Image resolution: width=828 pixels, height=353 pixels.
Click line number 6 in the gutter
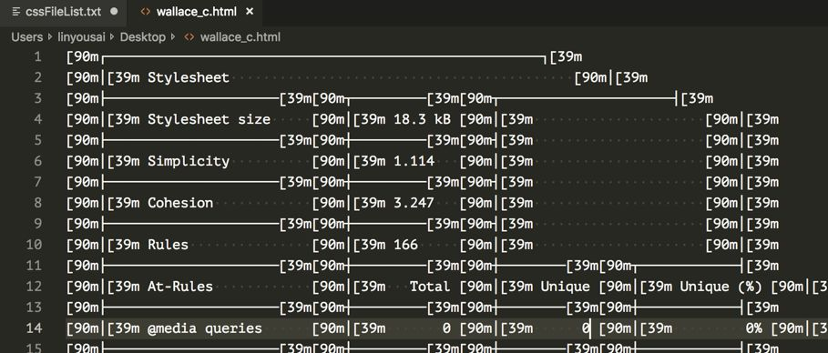click(37, 161)
